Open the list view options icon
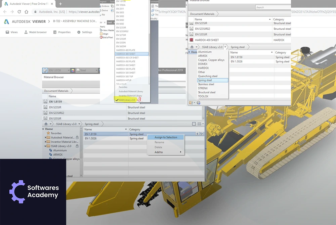 (x=200, y=124)
